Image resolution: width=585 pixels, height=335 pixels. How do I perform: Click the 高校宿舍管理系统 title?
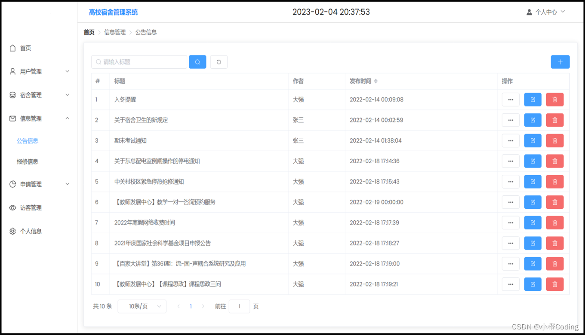(113, 12)
